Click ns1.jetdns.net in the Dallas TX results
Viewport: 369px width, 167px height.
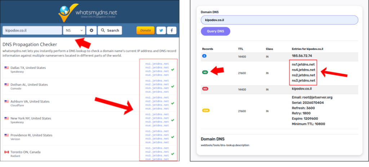(157, 64)
